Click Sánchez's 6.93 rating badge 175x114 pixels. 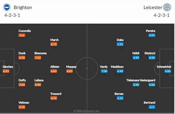click(x=6, y=71)
